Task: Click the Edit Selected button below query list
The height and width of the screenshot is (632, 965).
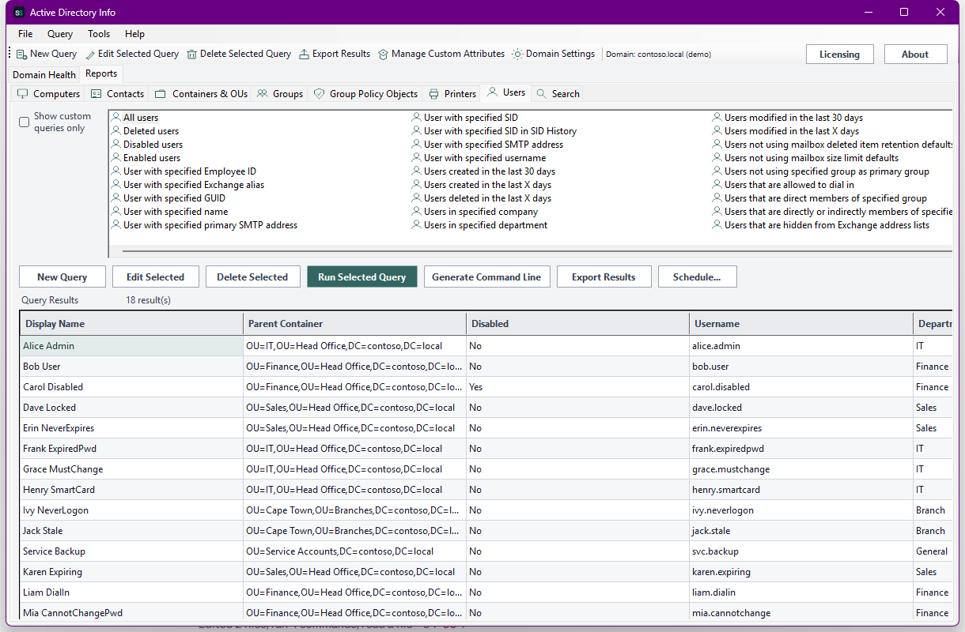Action: (x=155, y=276)
